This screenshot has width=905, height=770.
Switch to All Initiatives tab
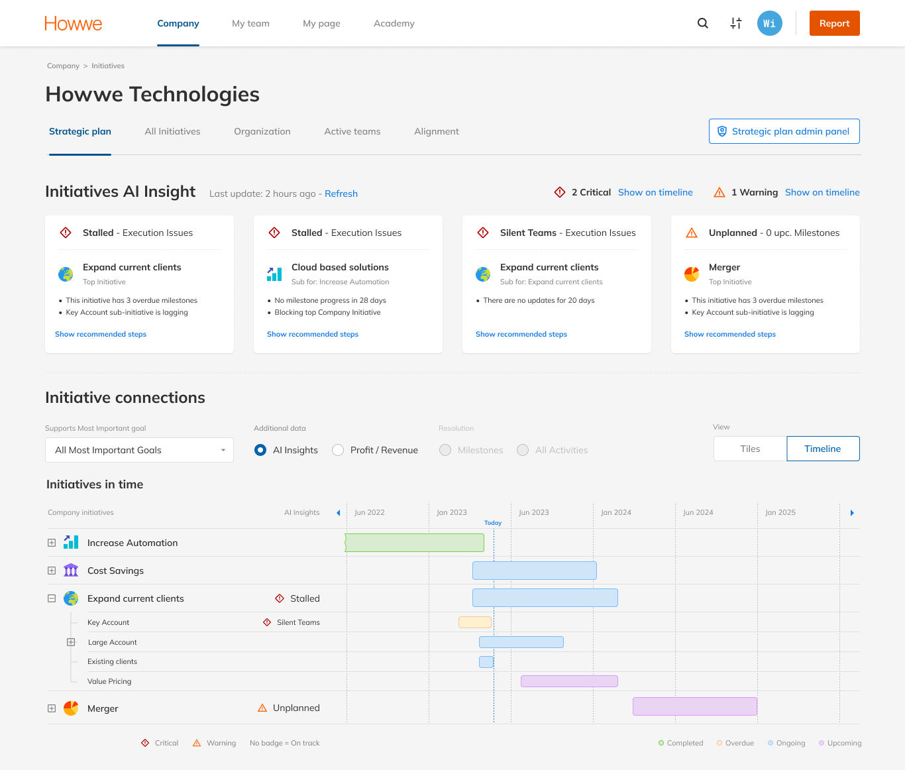coord(172,131)
